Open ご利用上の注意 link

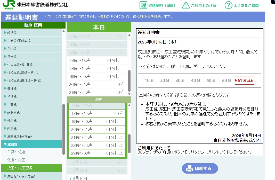tap(204, 6)
